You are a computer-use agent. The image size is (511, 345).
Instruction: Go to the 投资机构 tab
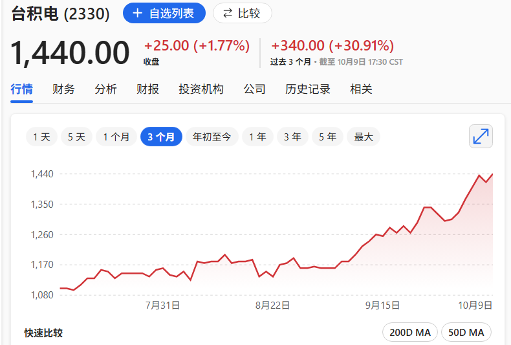point(201,89)
